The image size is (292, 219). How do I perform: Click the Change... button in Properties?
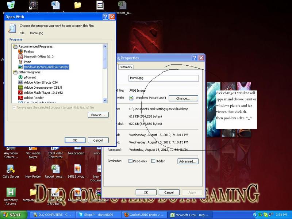pos(183,98)
